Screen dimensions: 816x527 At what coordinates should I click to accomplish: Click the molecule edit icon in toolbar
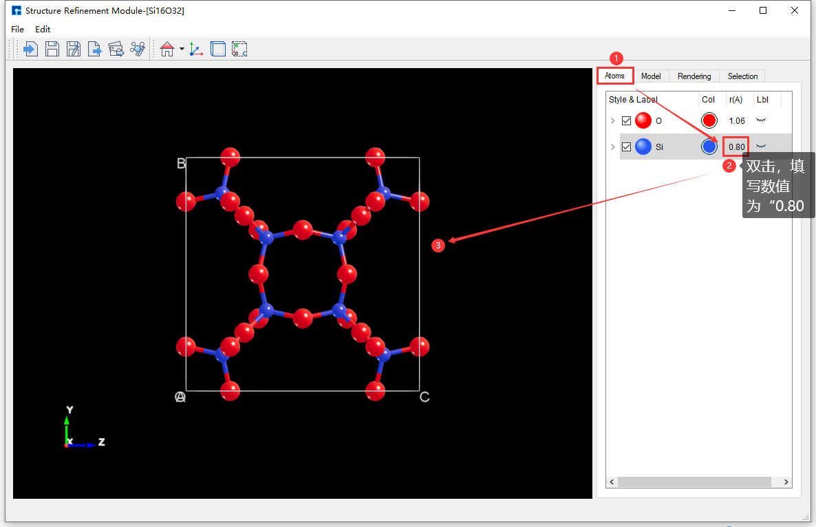(x=138, y=49)
